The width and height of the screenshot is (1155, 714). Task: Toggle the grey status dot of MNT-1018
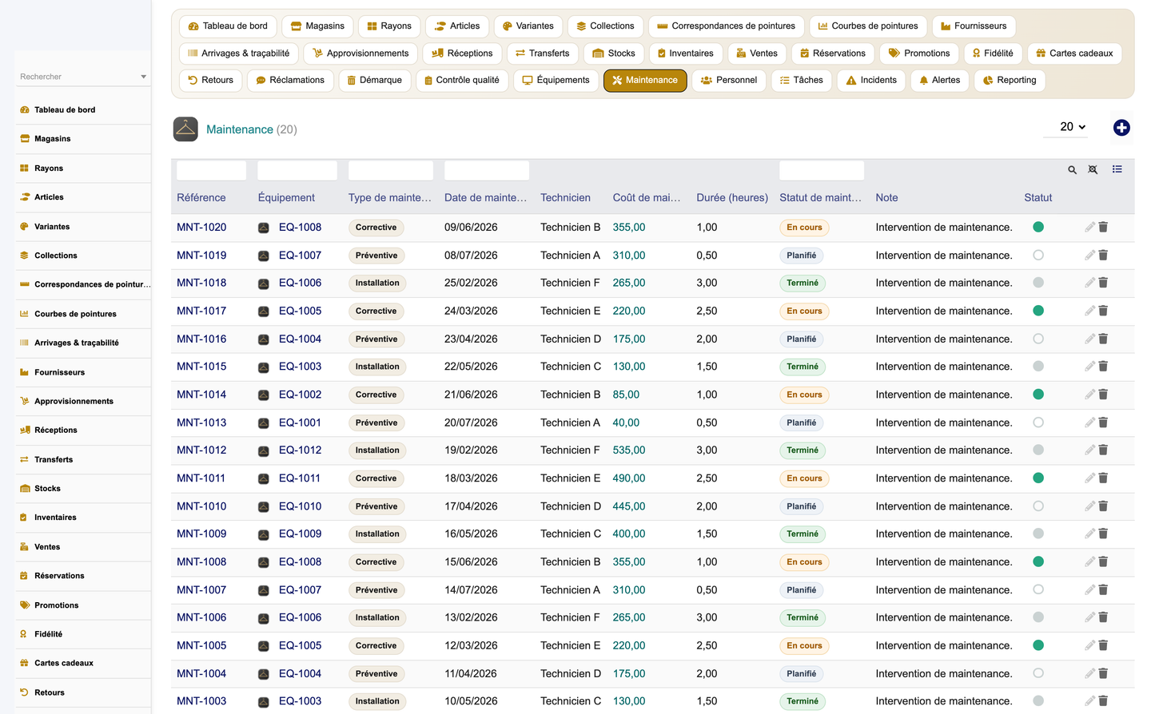click(1038, 283)
